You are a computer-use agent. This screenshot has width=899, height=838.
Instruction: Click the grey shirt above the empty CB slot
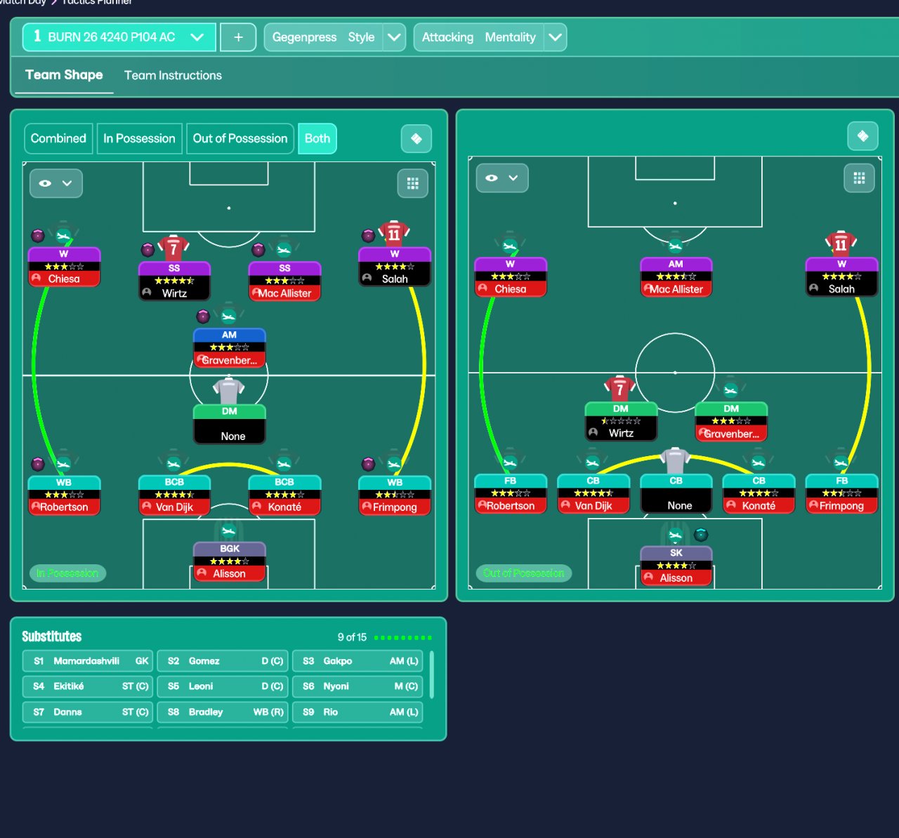676,460
